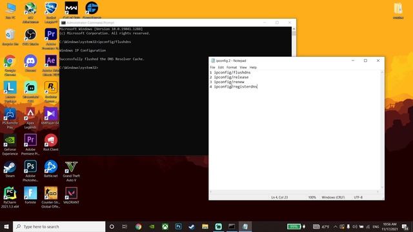
Task: Click the Notepad vertical scrollbar
Action: (x=382, y=130)
